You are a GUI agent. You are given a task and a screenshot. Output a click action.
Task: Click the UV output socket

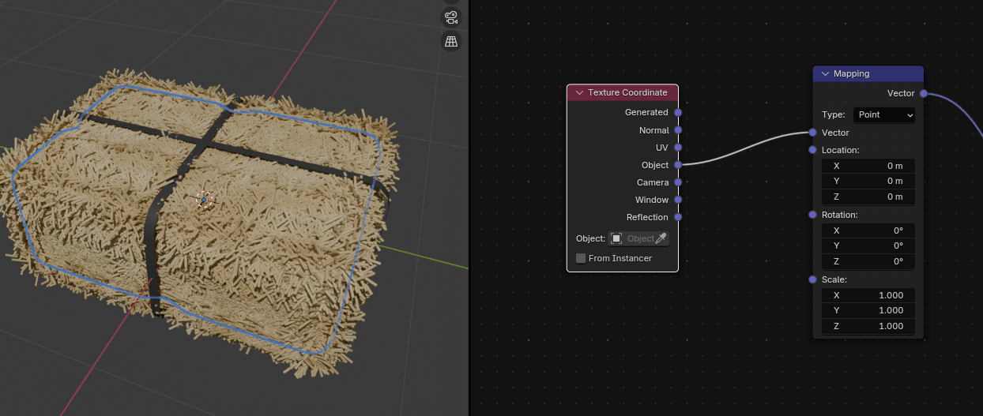click(x=678, y=148)
